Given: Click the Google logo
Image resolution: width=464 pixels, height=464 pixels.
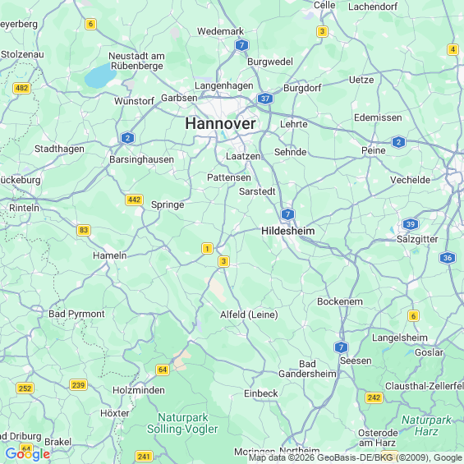Looking at the screenshot, I should point(28,454).
